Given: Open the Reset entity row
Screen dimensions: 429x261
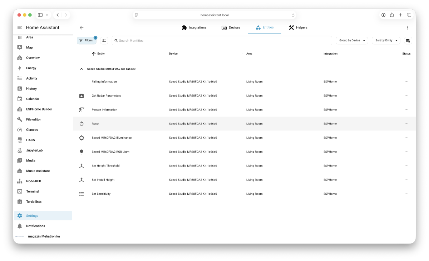Looking at the screenshot, I should pyautogui.click(x=244, y=124).
